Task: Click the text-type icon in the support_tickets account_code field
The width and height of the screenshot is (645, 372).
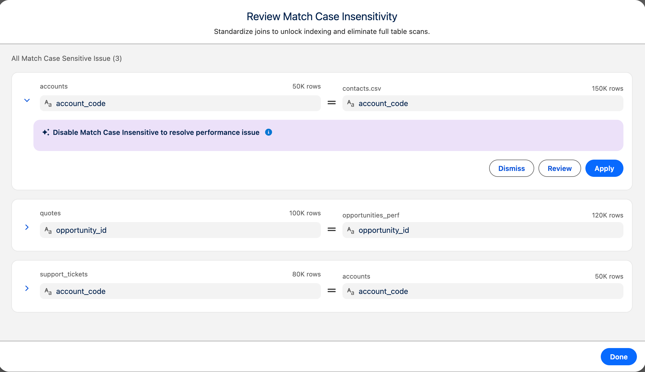Action: [48, 291]
